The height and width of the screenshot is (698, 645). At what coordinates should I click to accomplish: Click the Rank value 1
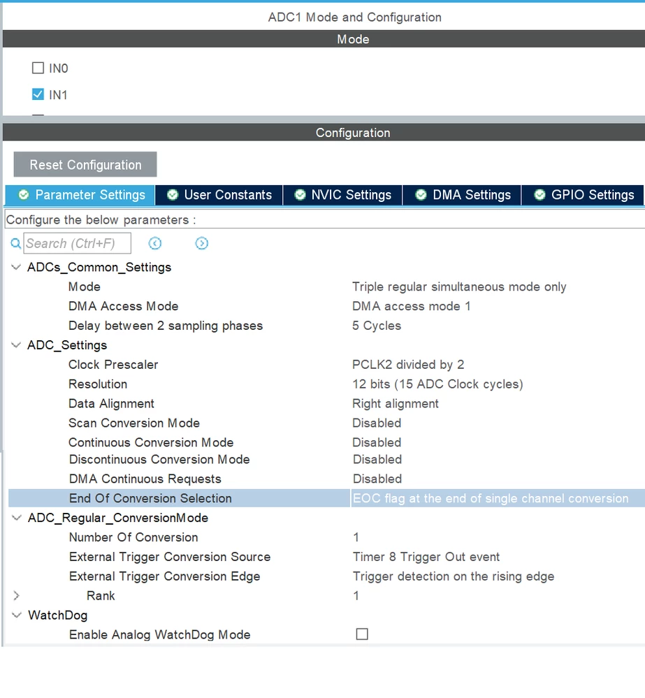[356, 595]
